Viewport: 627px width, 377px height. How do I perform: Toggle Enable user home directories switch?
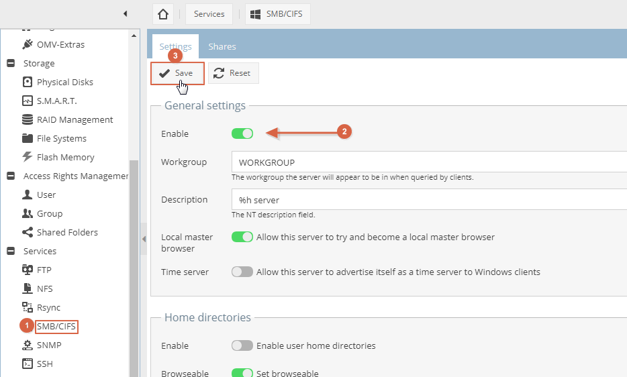242,345
